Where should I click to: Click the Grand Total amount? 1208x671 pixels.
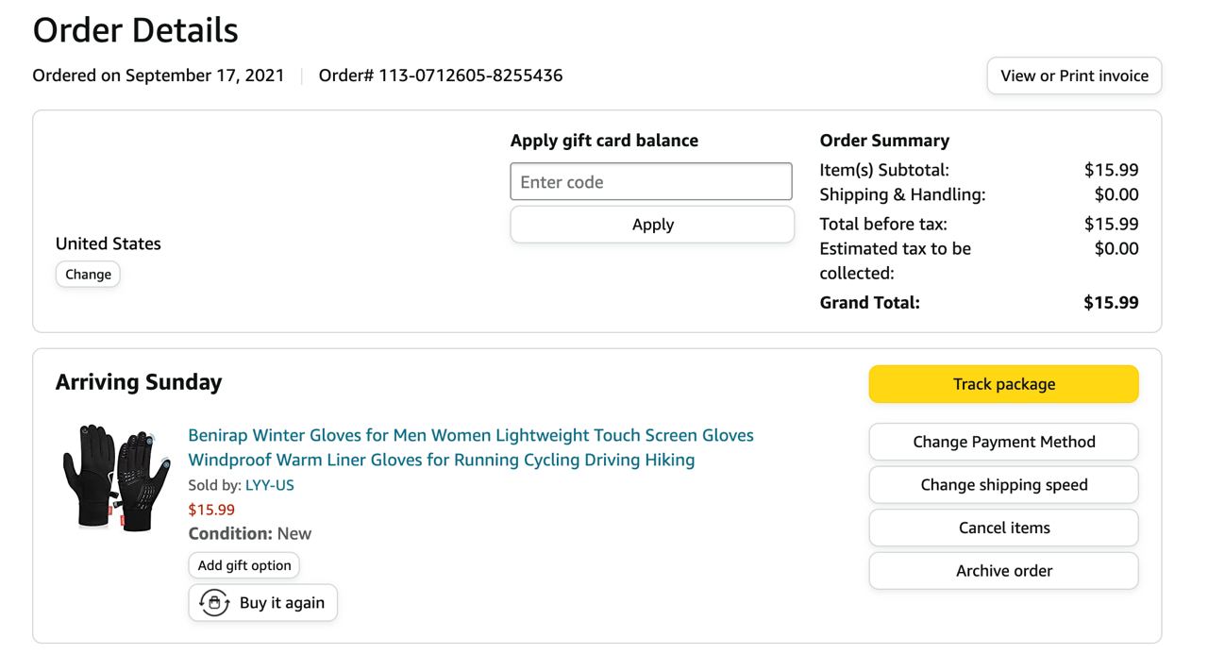(x=1111, y=303)
